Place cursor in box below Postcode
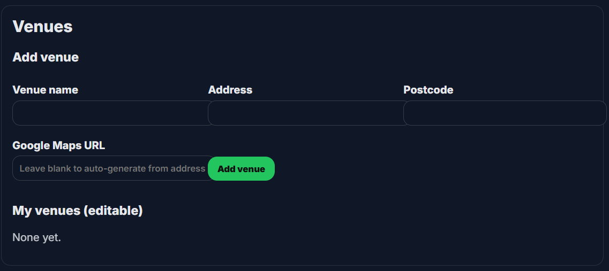Screen dimensions: 609x271 click(504, 113)
